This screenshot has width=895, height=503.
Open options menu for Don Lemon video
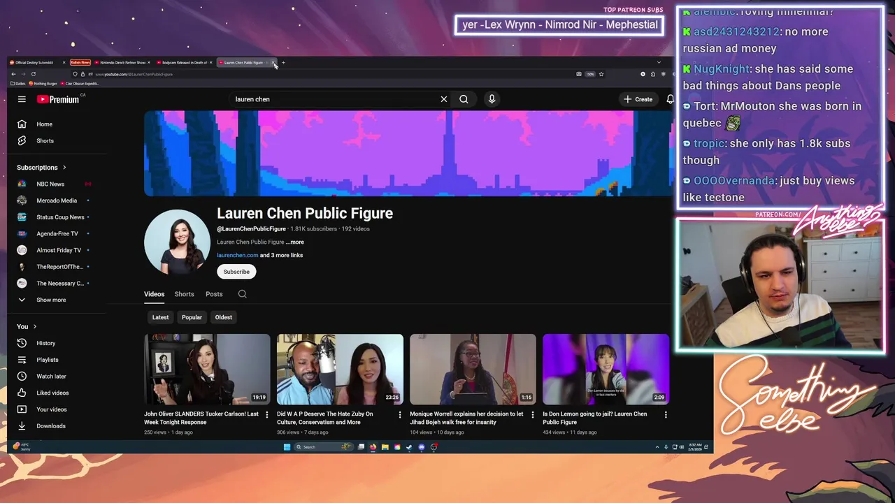665,414
